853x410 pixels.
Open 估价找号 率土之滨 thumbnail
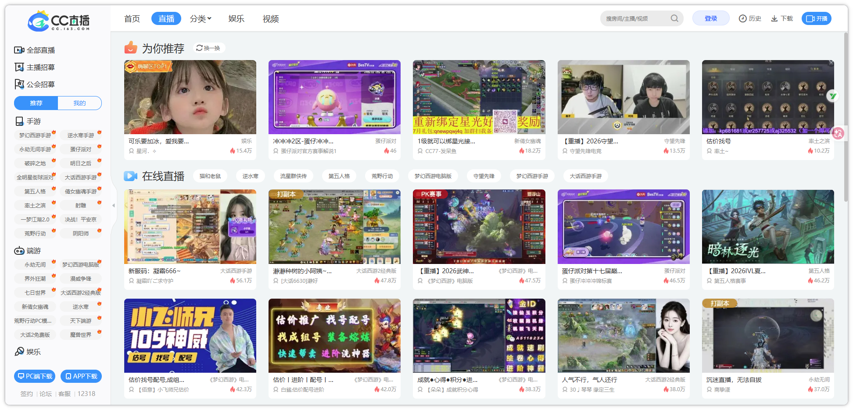tap(768, 97)
